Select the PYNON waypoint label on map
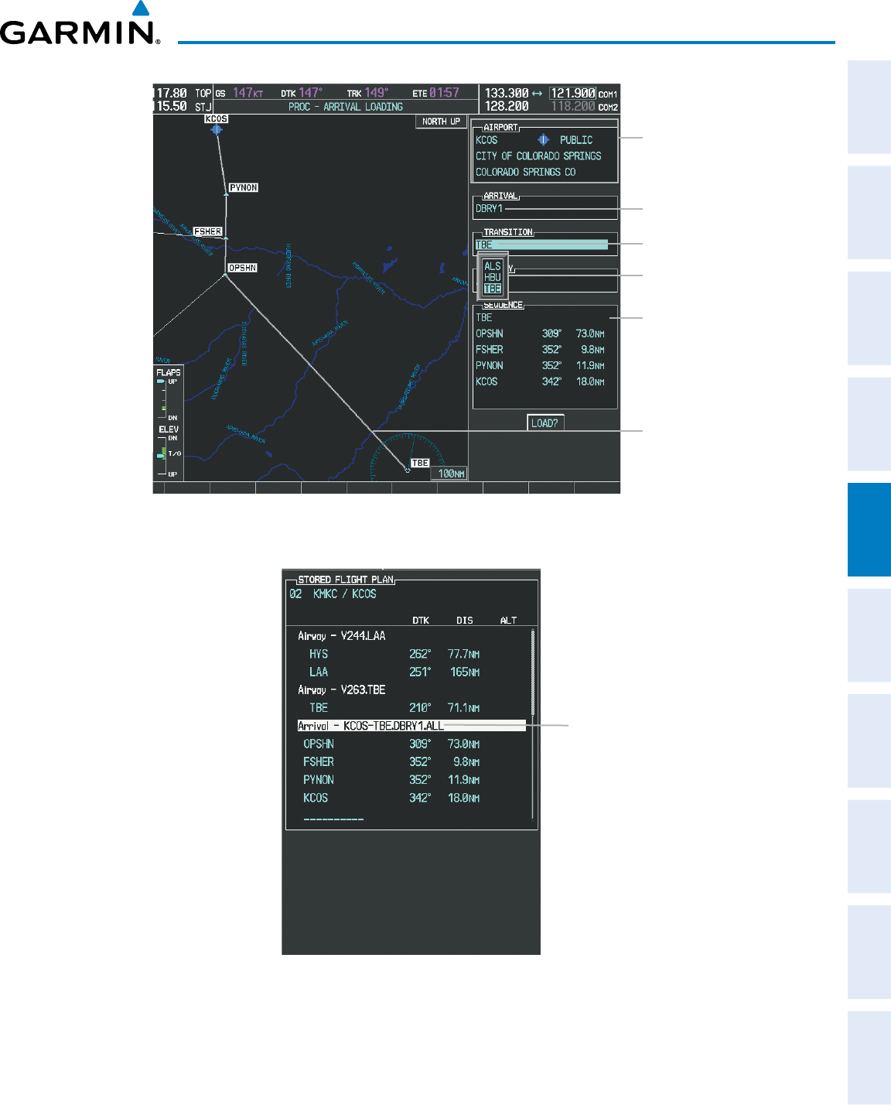The width and height of the screenshot is (891, 1105). (244, 188)
